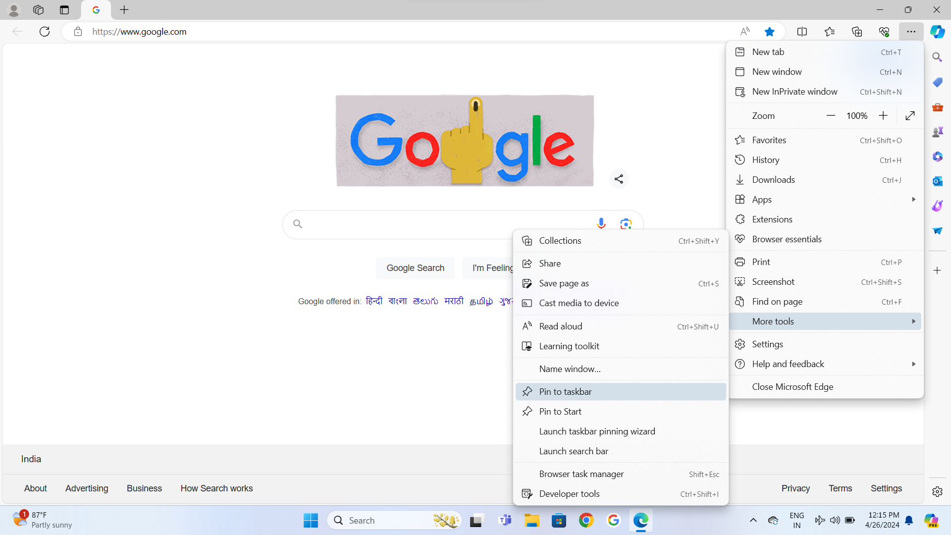The width and height of the screenshot is (951, 535).
Task: Adjust Zoom level using minus button
Action: [x=830, y=115]
